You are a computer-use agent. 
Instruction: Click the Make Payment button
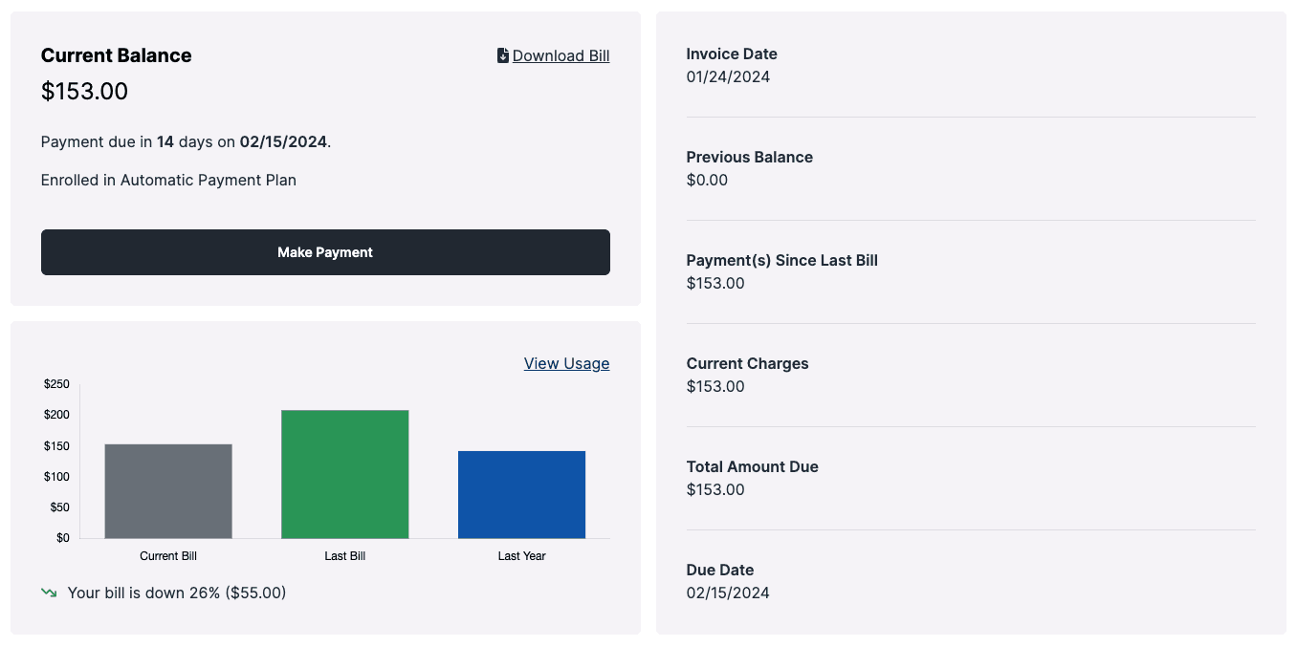coord(325,252)
